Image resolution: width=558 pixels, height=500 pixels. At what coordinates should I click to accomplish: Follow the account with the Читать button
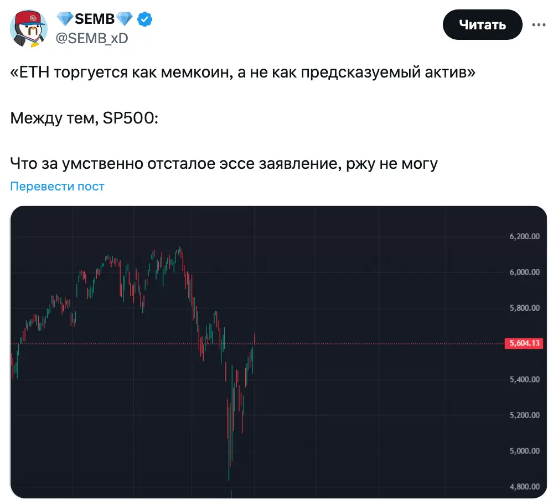coord(482,24)
